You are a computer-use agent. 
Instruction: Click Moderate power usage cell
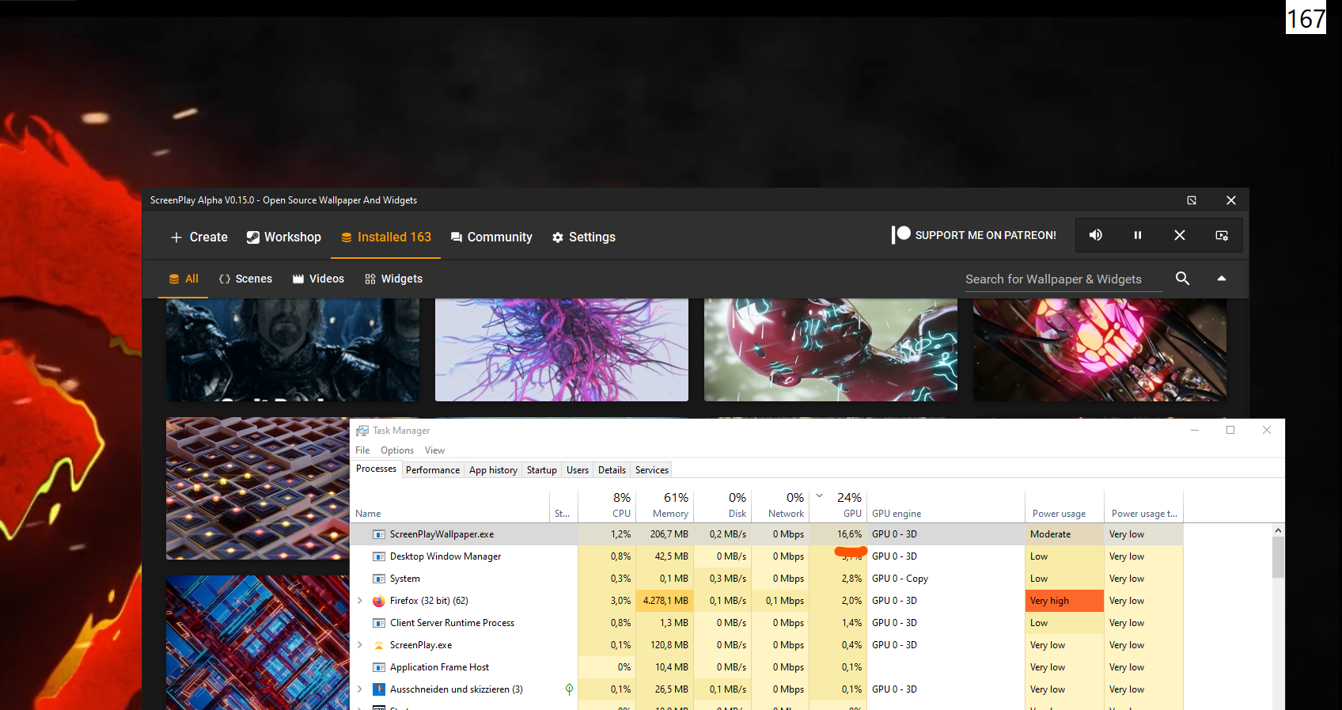(1064, 534)
